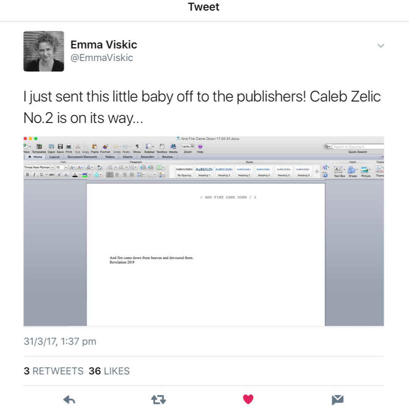Open the @EmmaViskic profile link
The image size is (409, 409).
(x=101, y=58)
